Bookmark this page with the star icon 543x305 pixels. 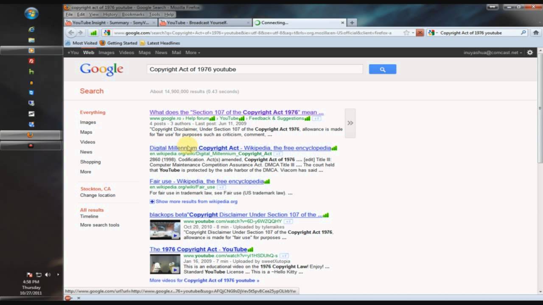pyautogui.click(x=406, y=33)
